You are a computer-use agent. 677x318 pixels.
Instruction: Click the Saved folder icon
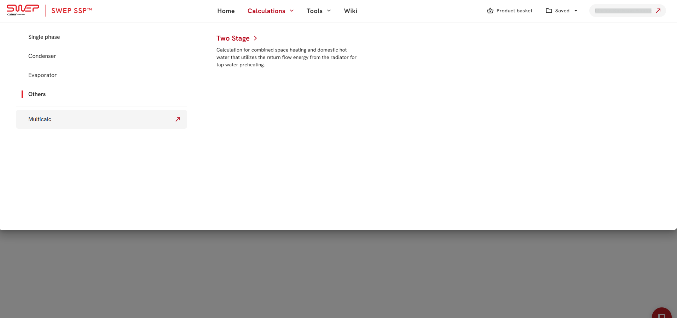[x=549, y=11]
